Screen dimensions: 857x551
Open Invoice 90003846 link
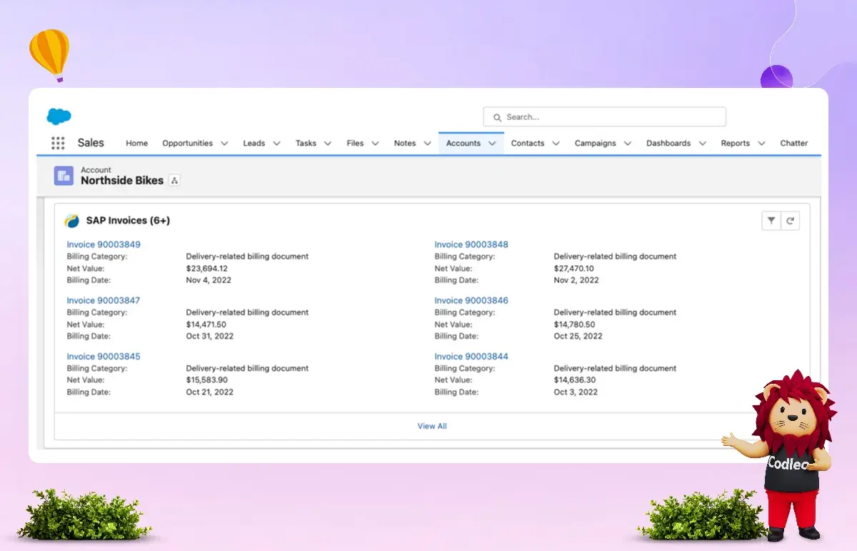[x=471, y=300]
